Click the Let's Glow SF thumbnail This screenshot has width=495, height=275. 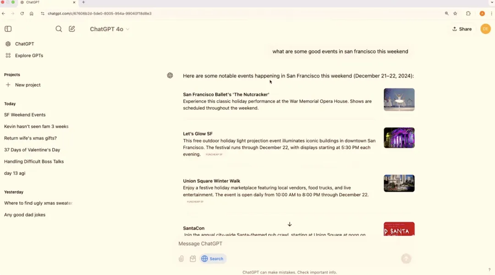pos(399,138)
